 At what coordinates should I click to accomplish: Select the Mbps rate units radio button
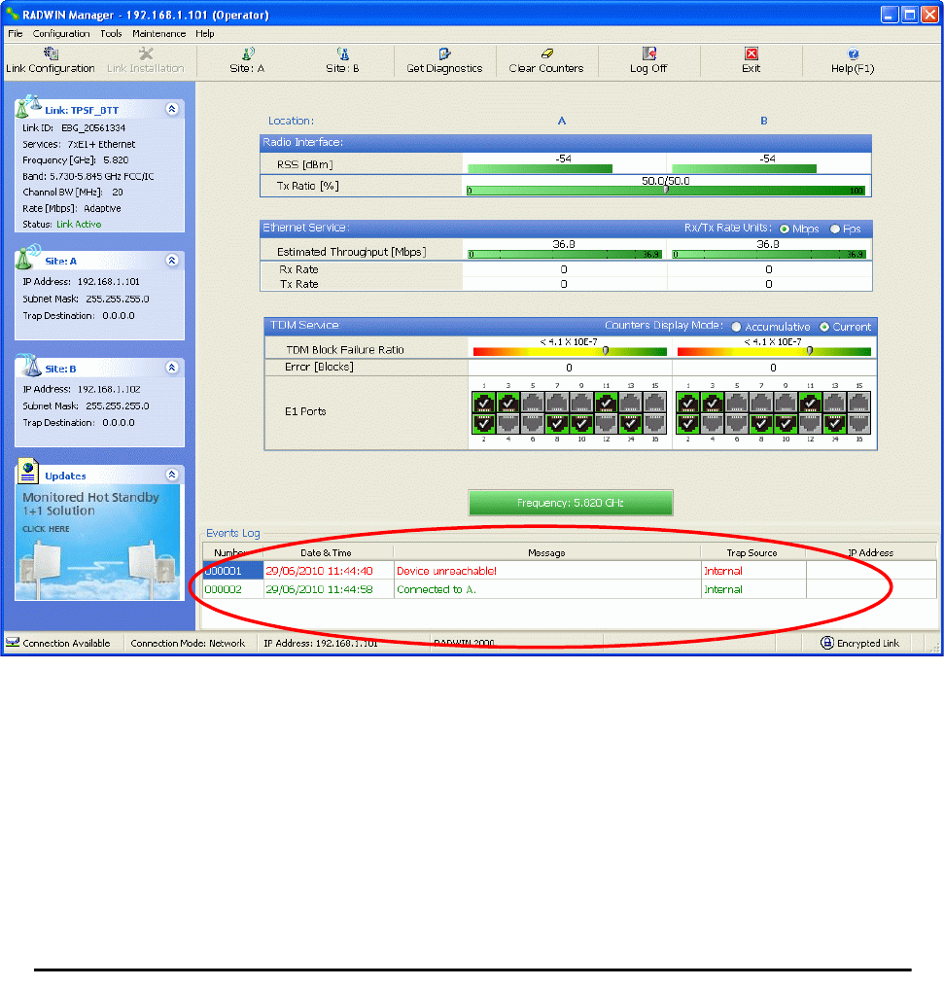(x=785, y=229)
